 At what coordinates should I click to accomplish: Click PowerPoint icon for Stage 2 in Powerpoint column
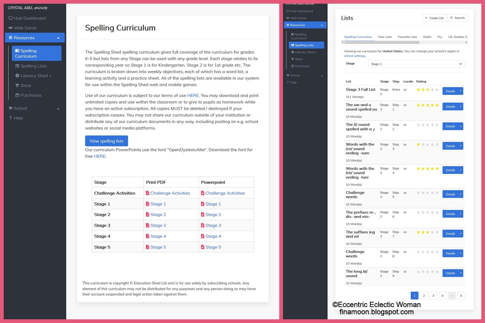(203, 215)
